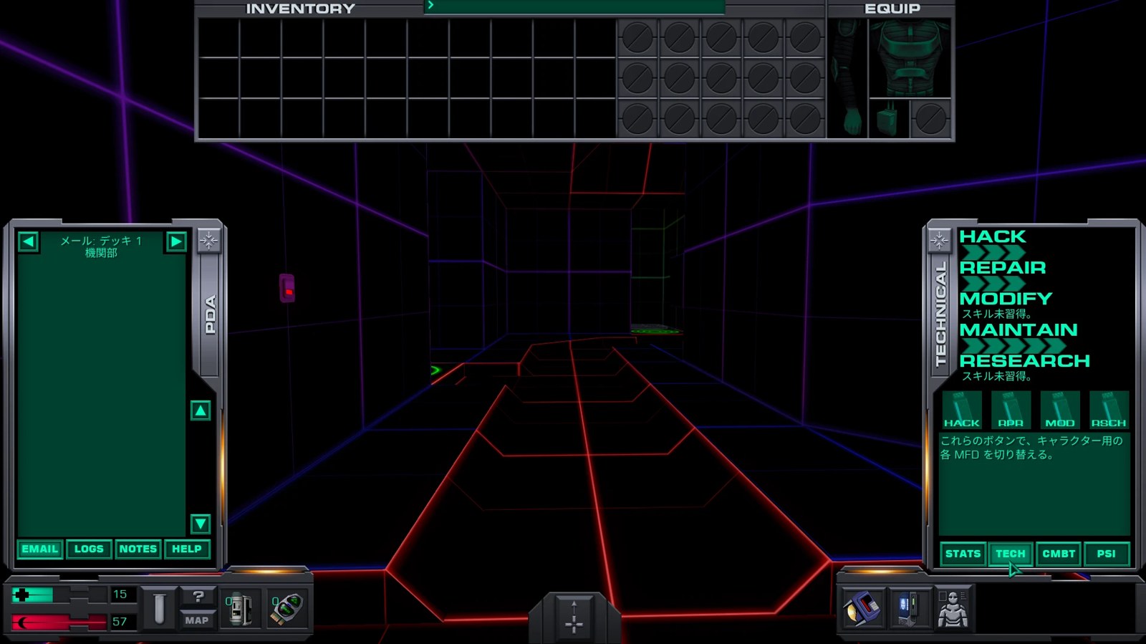Open the LOGS section in PDA
The image size is (1146, 644).
pyautogui.click(x=89, y=549)
